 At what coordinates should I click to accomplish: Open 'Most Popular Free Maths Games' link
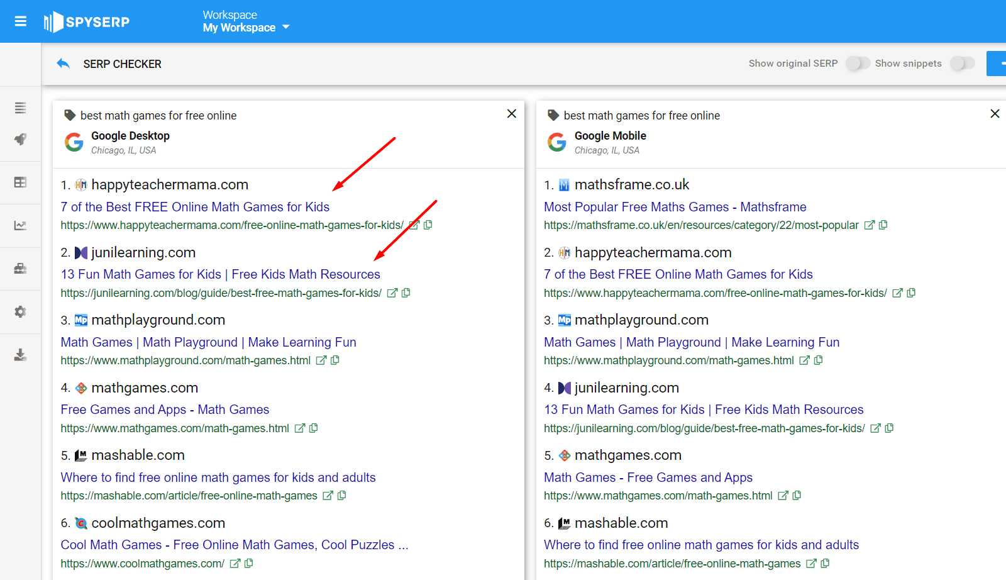tap(675, 207)
